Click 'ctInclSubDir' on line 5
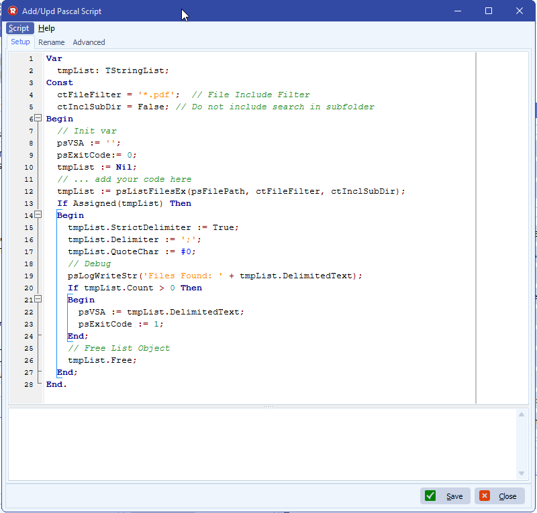The width and height of the screenshot is (537, 513). [x=89, y=107]
